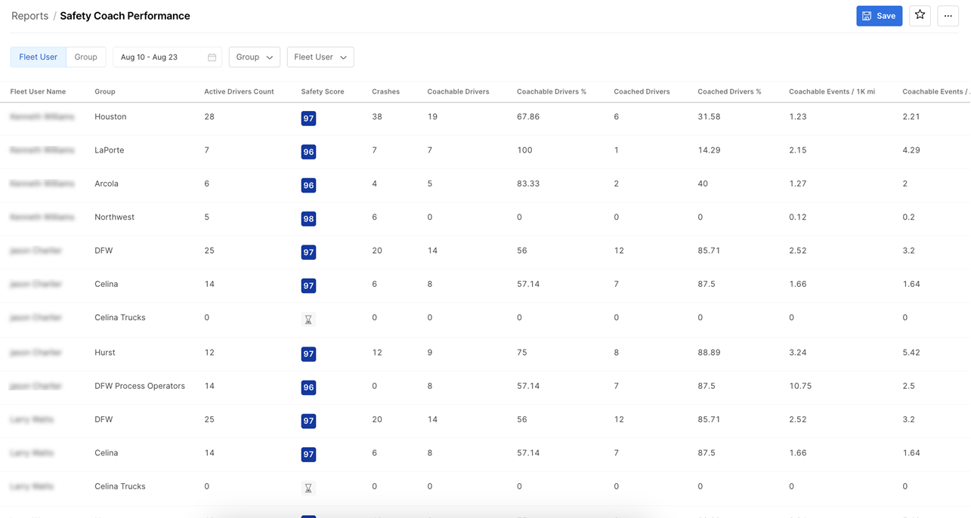Click the 31.58 coached percent in Houston row

point(709,117)
